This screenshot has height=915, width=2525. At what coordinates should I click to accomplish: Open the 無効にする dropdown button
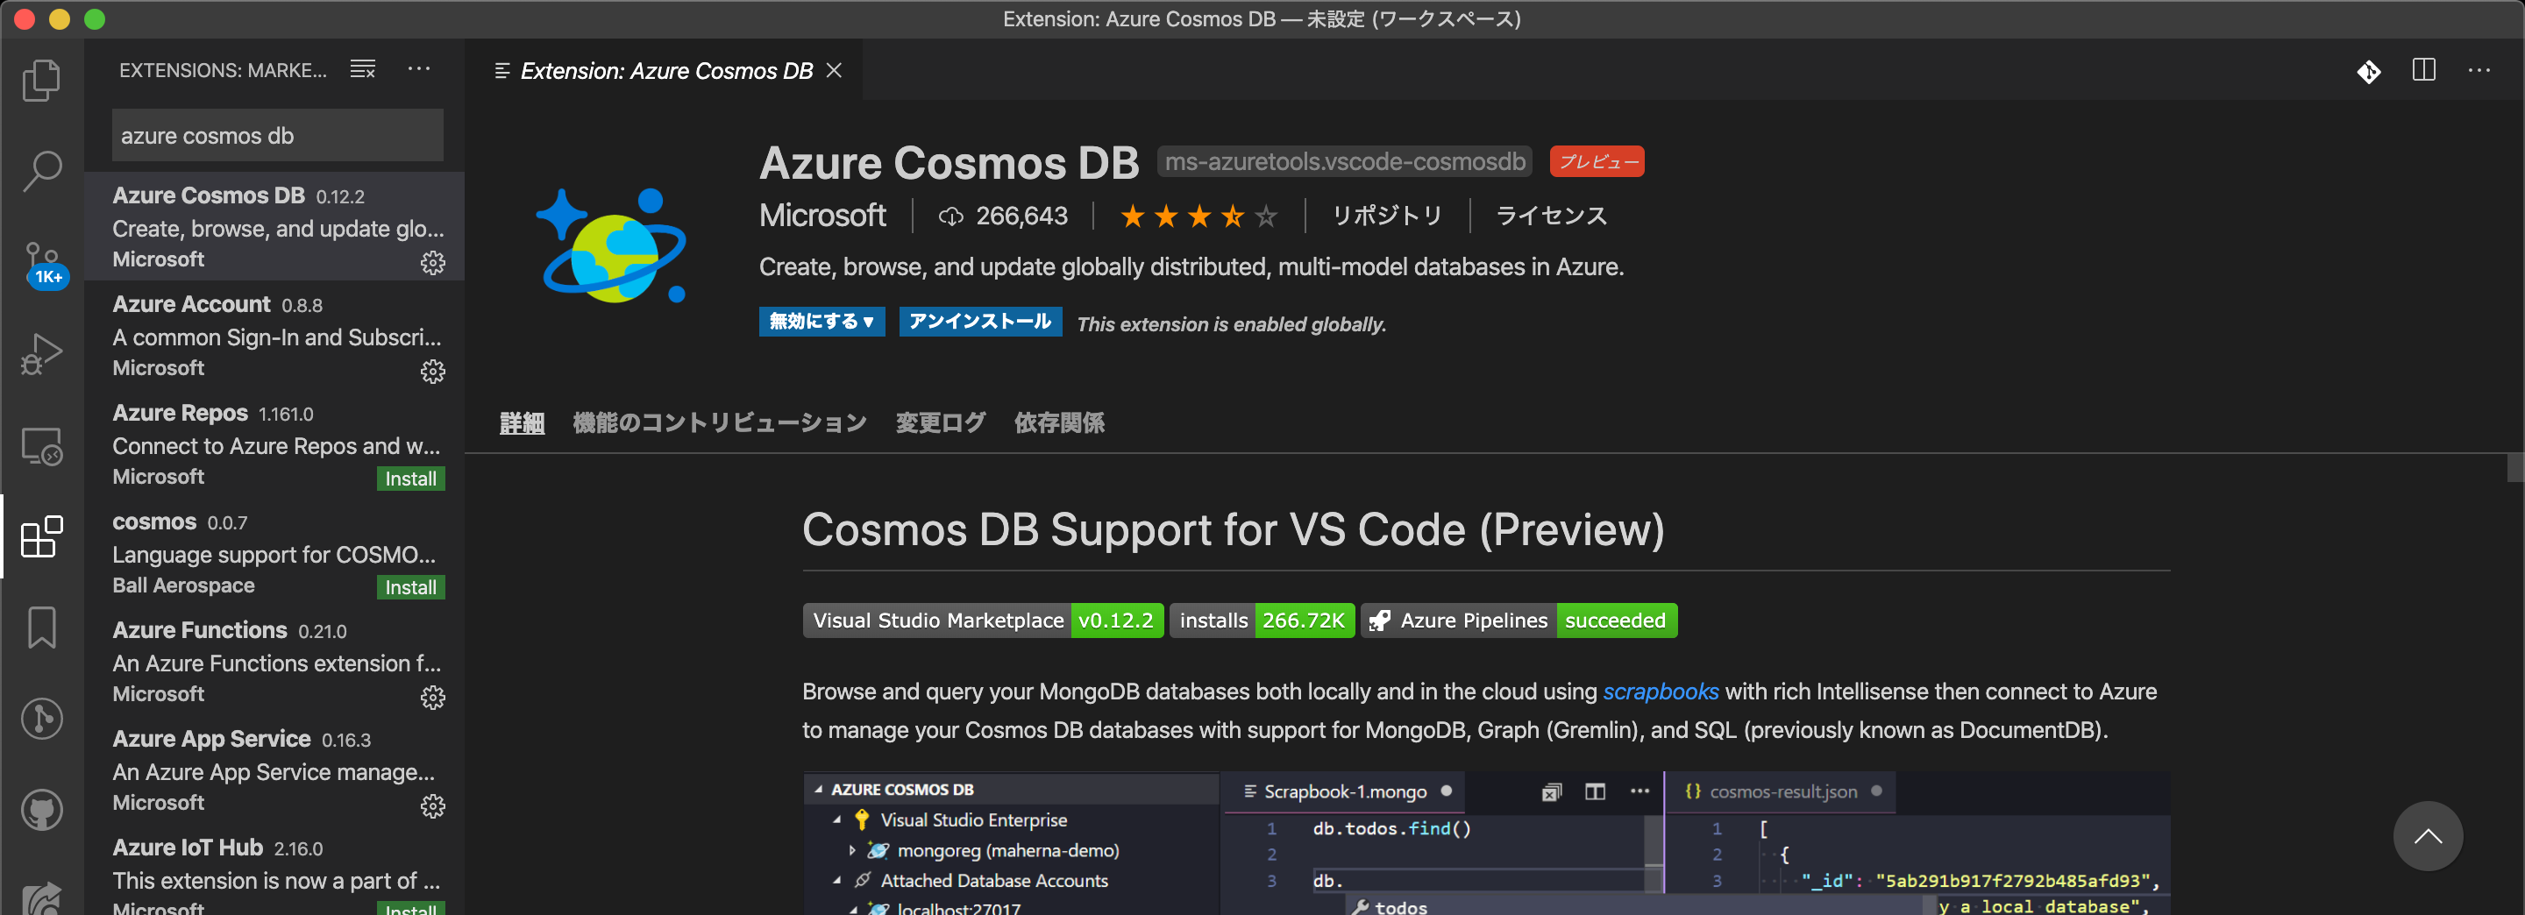click(822, 322)
